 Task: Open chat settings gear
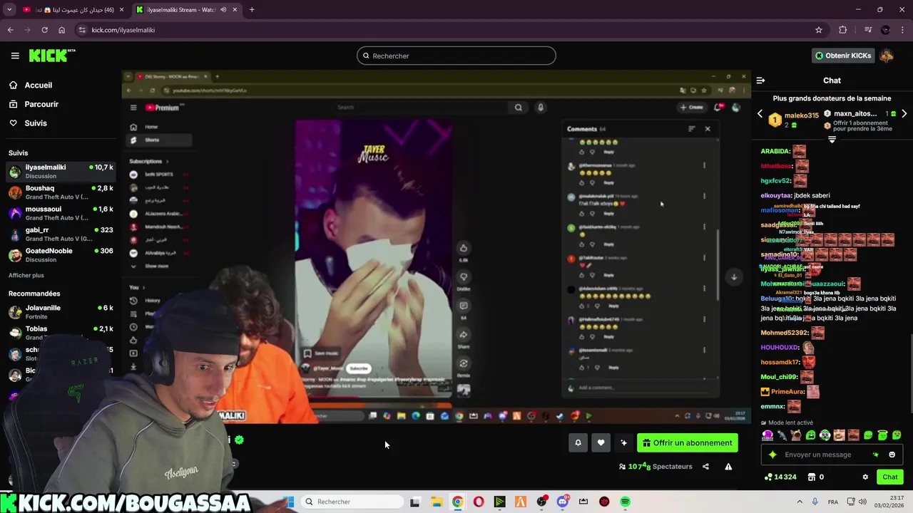865,477
